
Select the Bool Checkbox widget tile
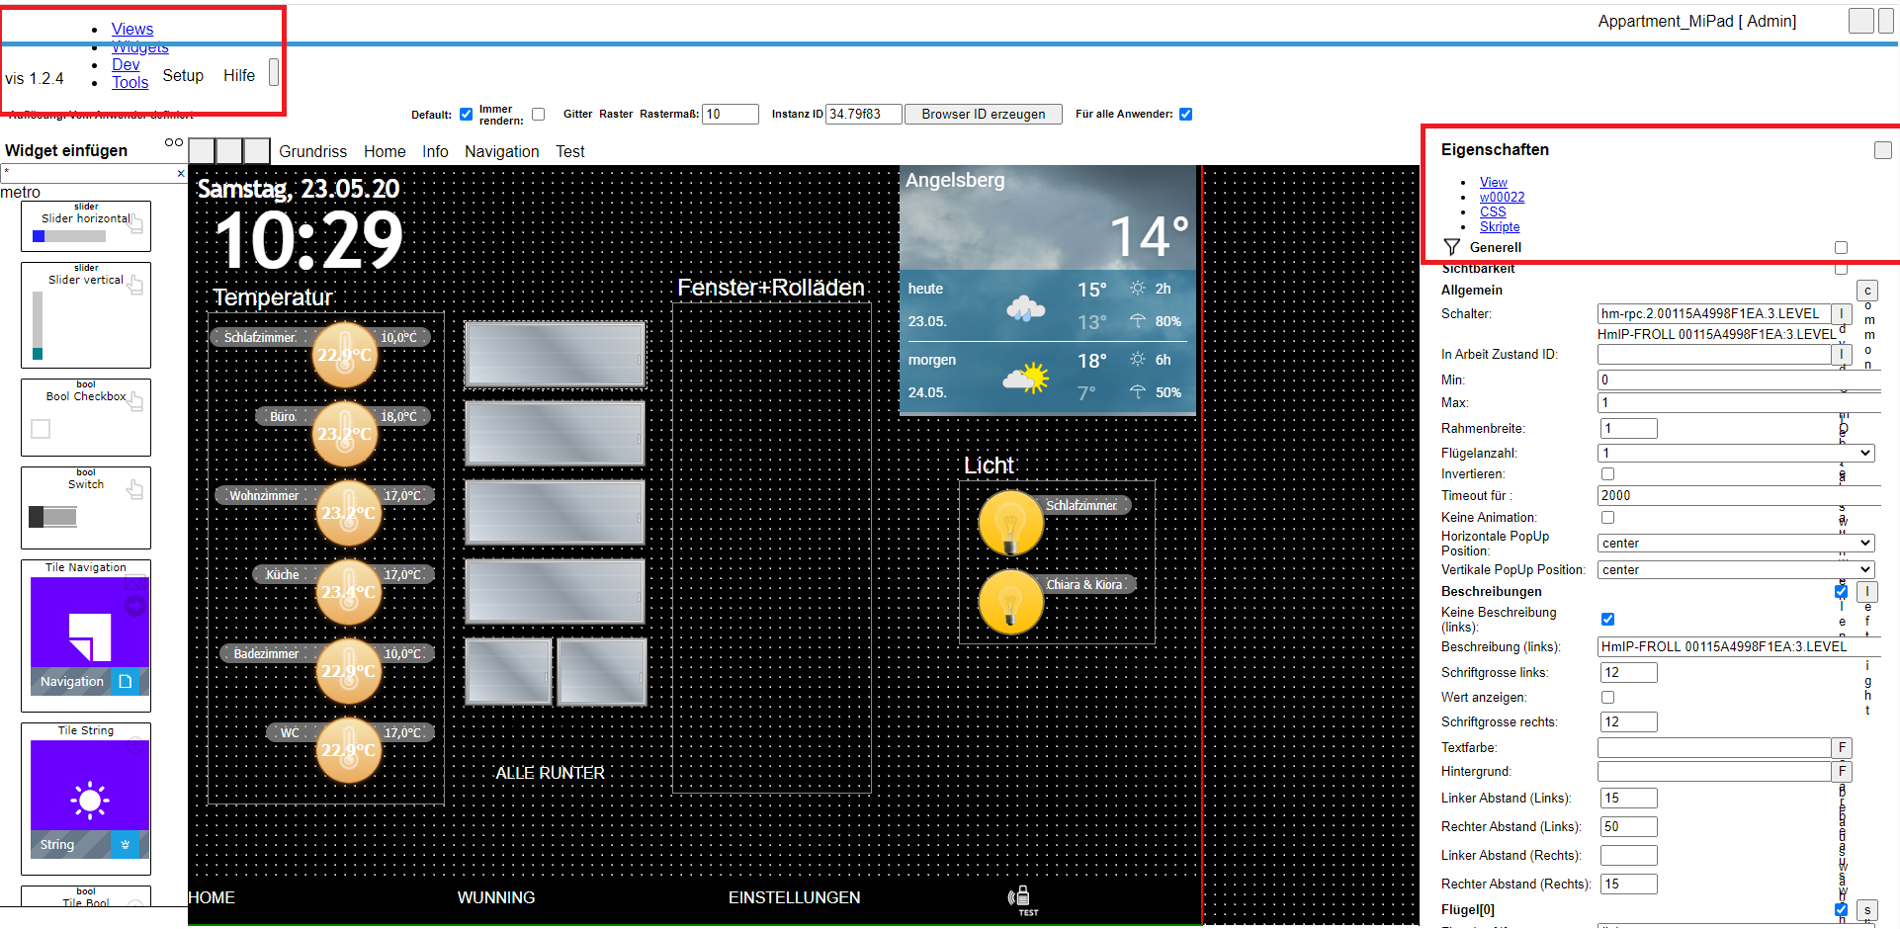pyautogui.click(x=86, y=417)
